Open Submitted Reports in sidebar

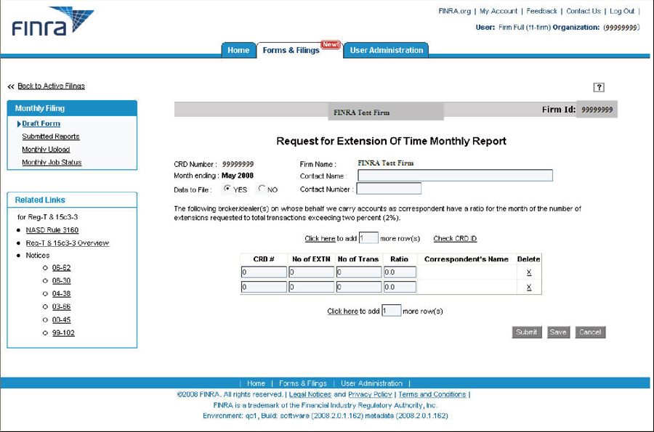tap(50, 136)
